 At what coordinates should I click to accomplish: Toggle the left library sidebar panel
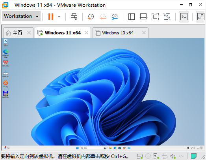point(132,17)
